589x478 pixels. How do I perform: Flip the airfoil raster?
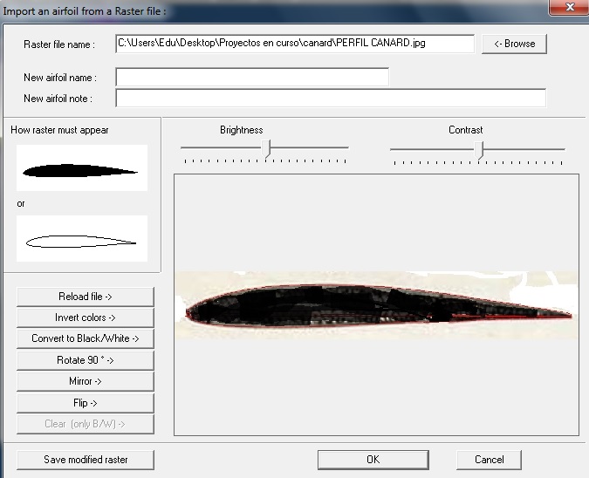86,402
